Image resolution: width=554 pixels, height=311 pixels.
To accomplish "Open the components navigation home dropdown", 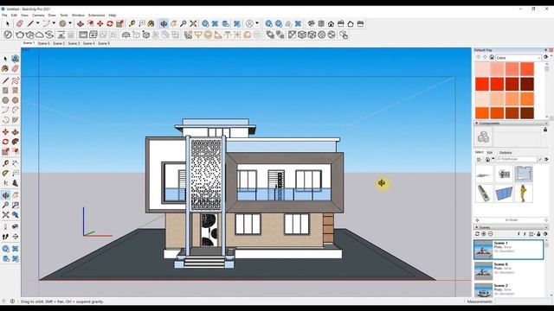I will point(493,159).
